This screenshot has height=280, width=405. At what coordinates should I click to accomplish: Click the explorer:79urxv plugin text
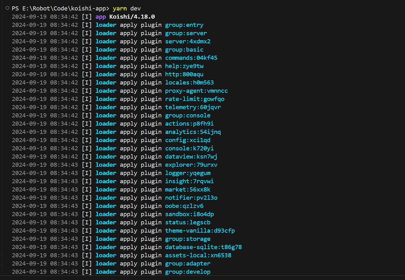click(x=191, y=165)
